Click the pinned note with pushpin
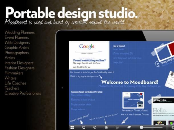The height and width of the screenshot is (130, 174). (x=170, y=80)
